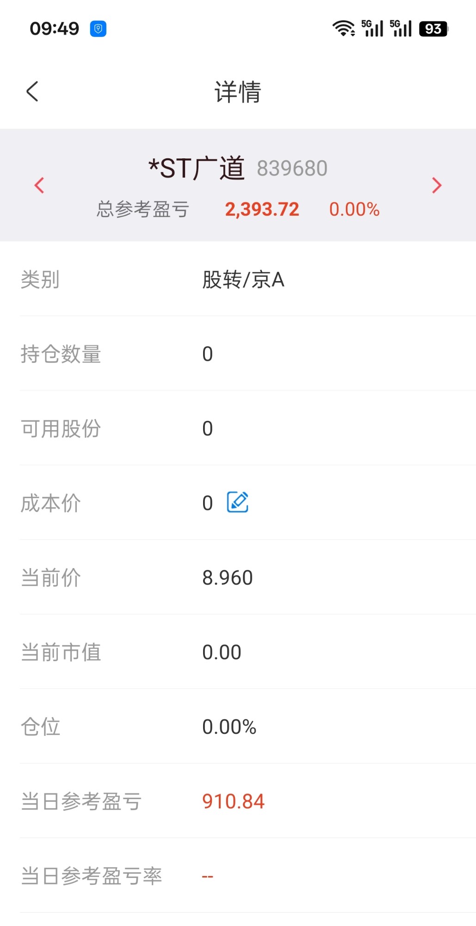Image resolution: width=476 pixels, height=926 pixels.
Task: Select the 当日参考盈亏率 row
Action: [x=238, y=876]
